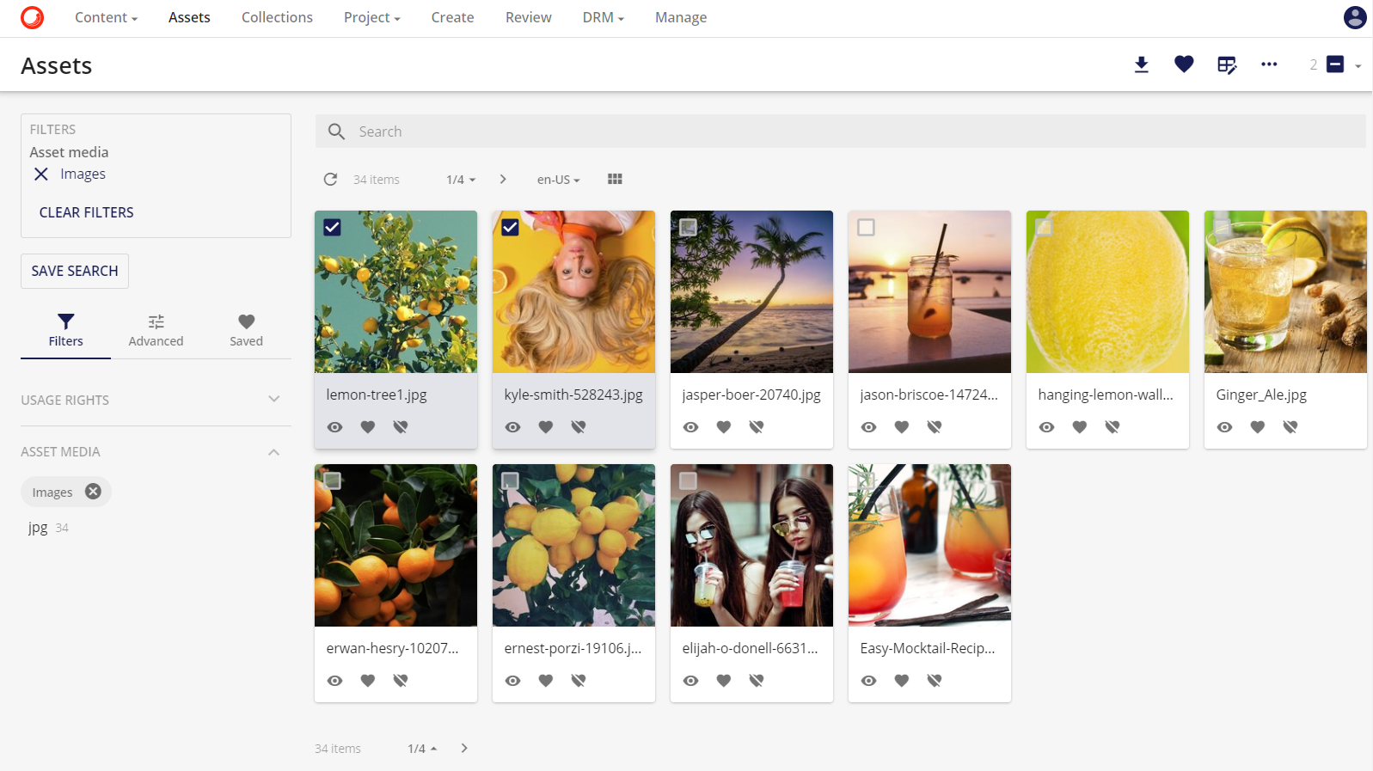1373x771 pixels.
Task: Remove the Images chip in Asset Media
Action: tap(93, 492)
